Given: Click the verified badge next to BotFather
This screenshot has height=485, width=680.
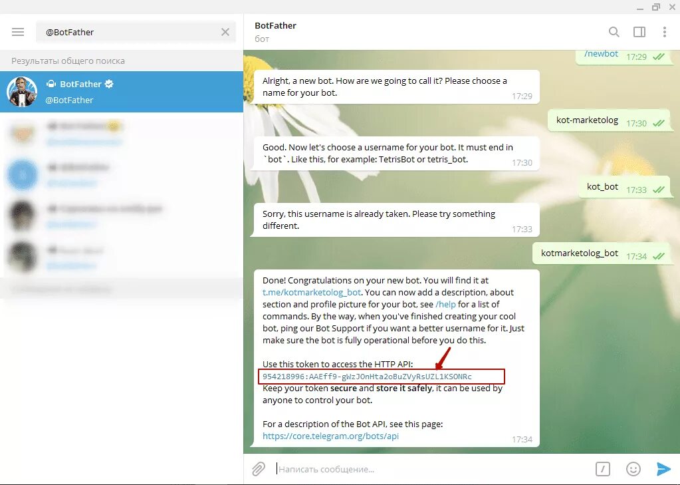Looking at the screenshot, I should [x=109, y=84].
